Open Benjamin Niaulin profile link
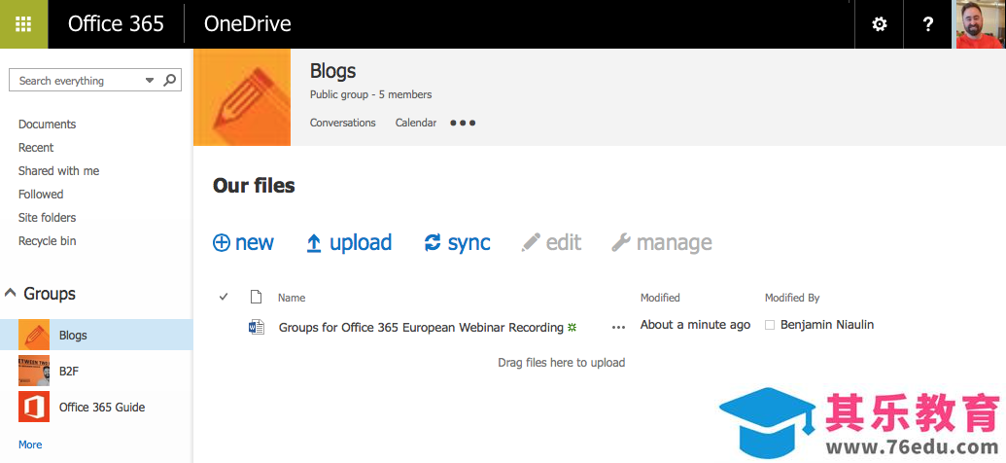The width and height of the screenshot is (1006, 463). coord(827,325)
